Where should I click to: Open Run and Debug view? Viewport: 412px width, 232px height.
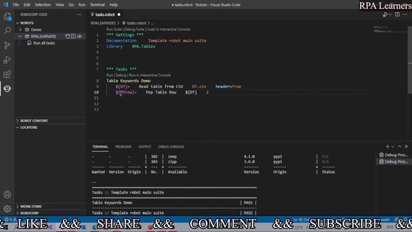(7, 60)
